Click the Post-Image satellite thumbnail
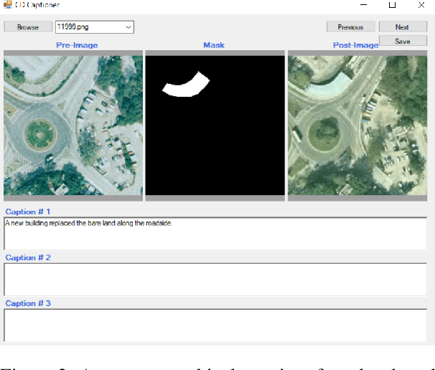The image size is (435, 370). 357,125
